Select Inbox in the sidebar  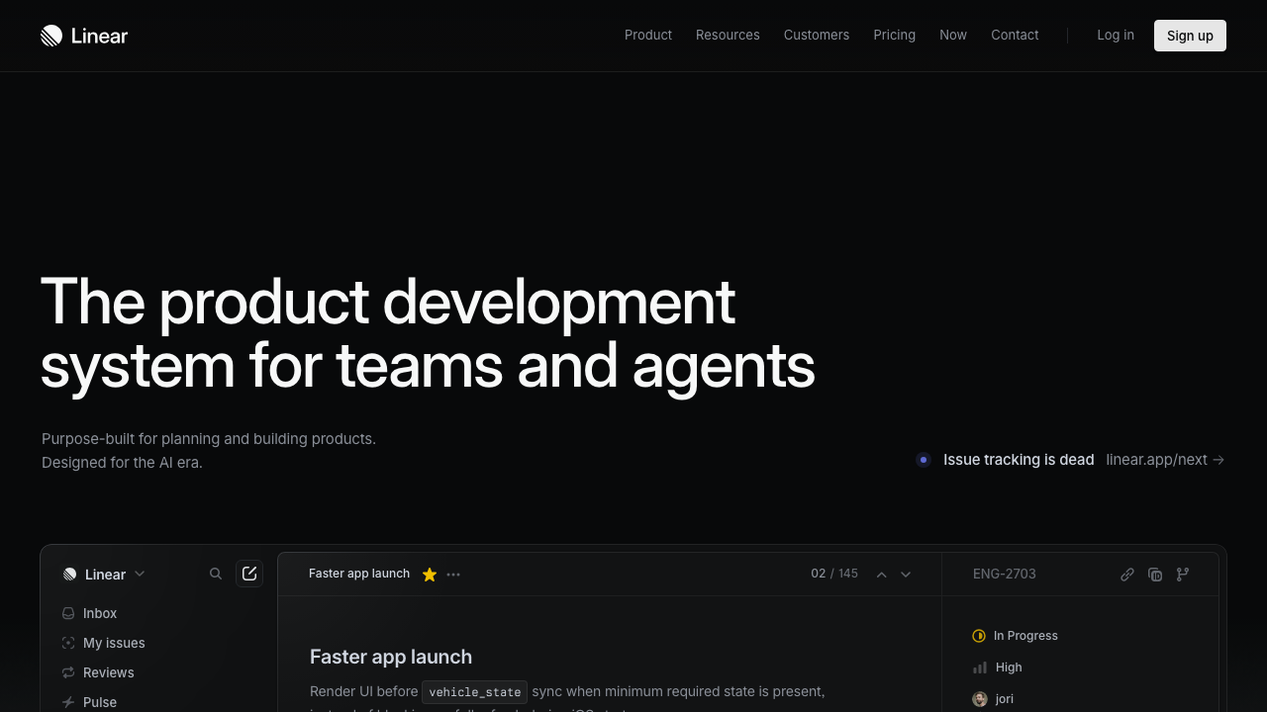[x=99, y=613]
